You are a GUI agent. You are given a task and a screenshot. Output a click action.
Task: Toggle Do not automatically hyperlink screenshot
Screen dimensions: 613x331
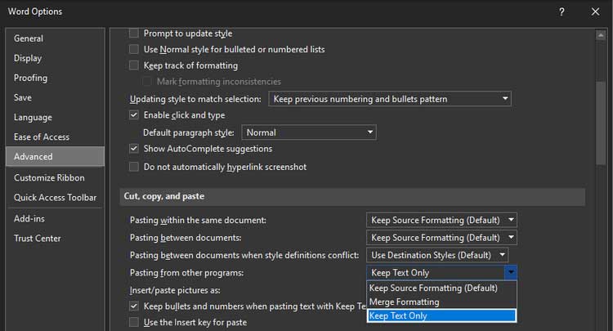tap(135, 167)
